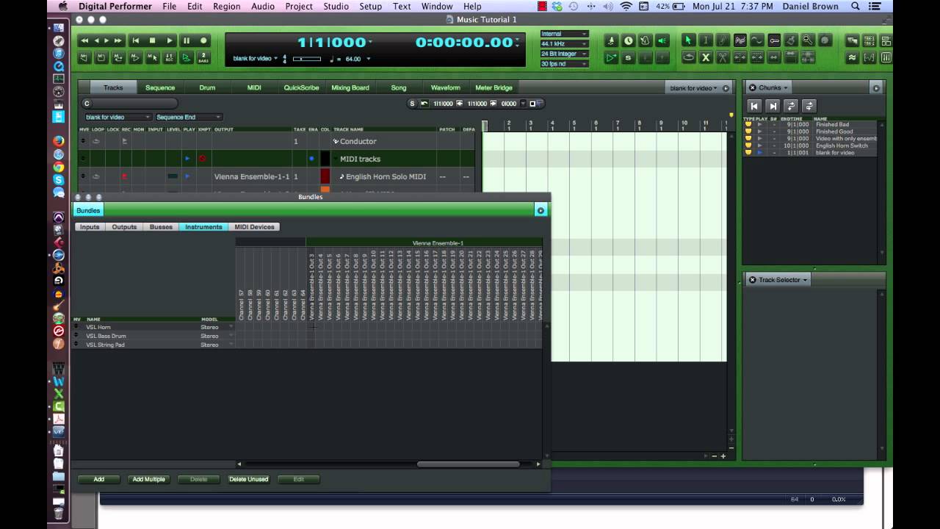Click the 2 Bars countoff icon
Screen dimensions: 940x529
point(203,57)
